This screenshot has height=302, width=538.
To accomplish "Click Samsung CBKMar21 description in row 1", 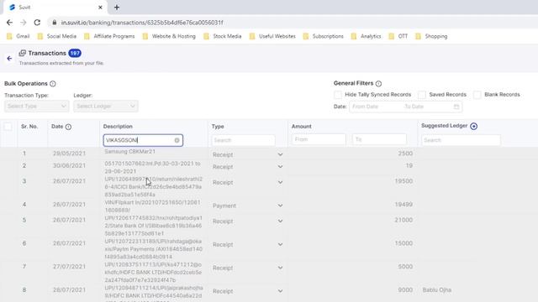I will pyautogui.click(x=130, y=151).
